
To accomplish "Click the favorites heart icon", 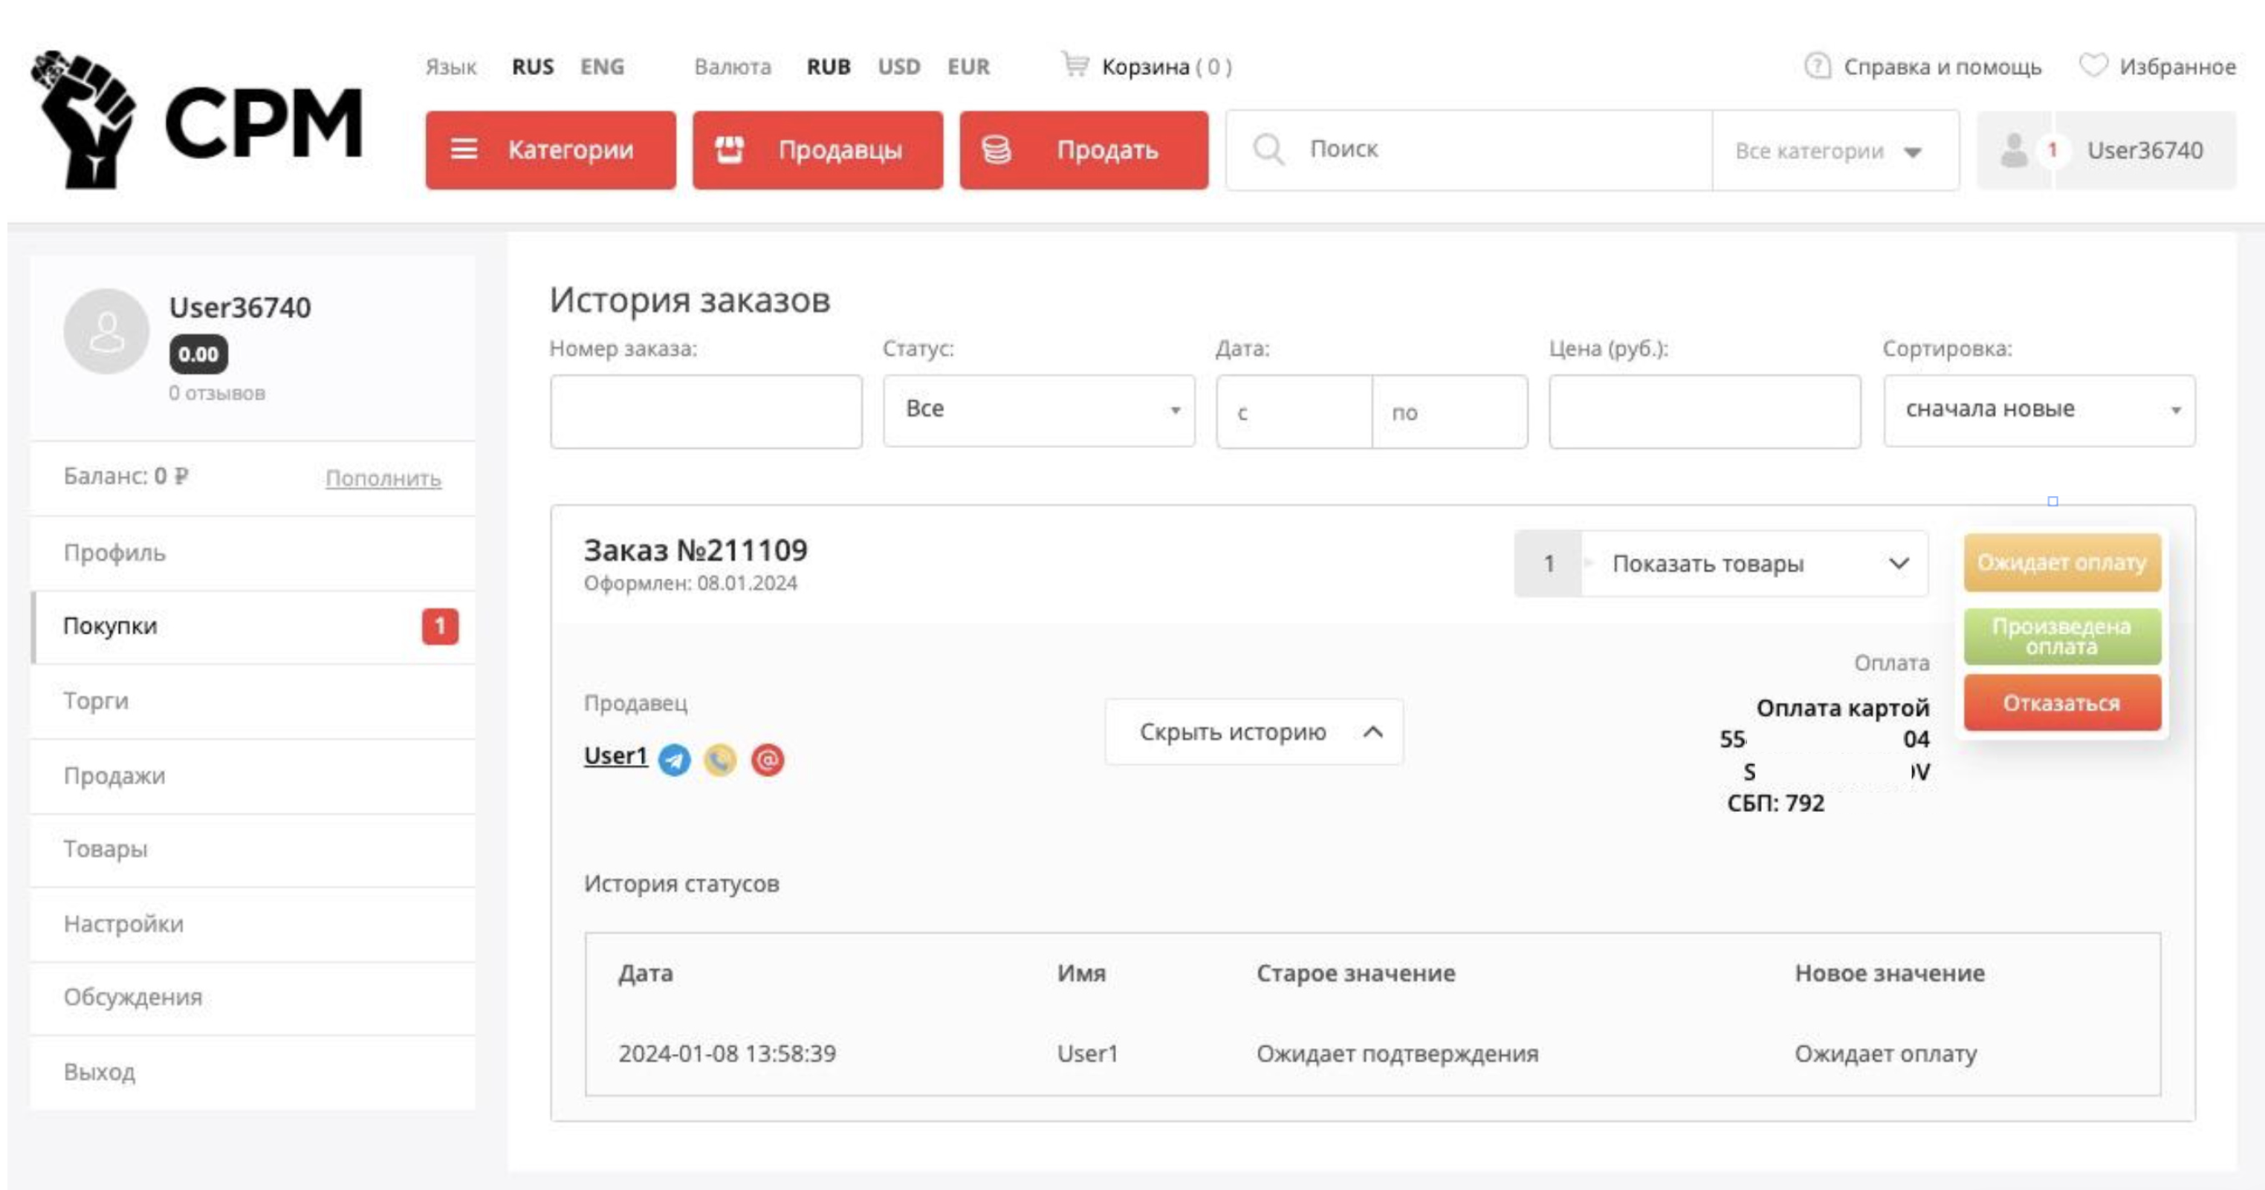I will point(2093,65).
